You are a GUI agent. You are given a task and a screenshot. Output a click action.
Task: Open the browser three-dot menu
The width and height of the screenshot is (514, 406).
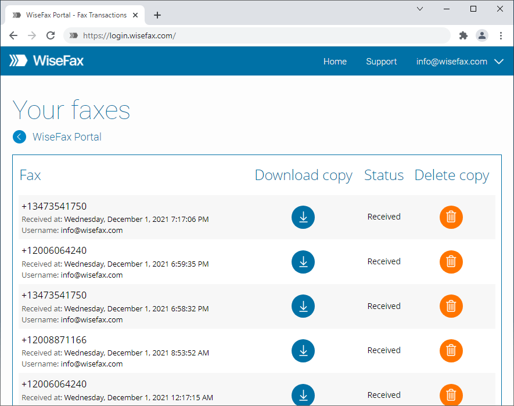coord(501,35)
